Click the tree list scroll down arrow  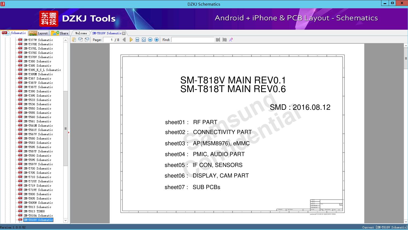(x=65, y=220)
